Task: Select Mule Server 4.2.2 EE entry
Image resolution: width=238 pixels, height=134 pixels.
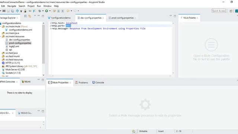Action: tap(15, 70)
